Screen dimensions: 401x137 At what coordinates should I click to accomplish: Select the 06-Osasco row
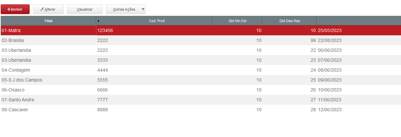200,90
